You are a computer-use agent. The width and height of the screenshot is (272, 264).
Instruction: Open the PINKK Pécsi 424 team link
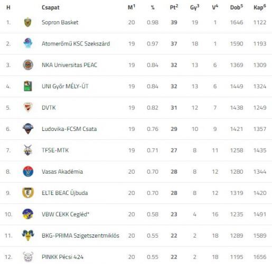62,257
